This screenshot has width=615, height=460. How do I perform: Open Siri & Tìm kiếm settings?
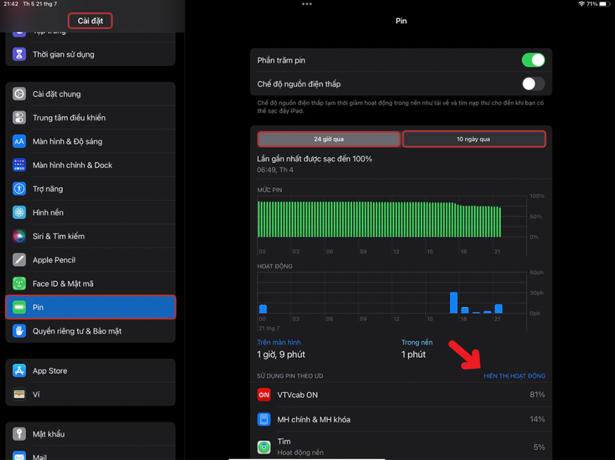[x=90, y=236]
